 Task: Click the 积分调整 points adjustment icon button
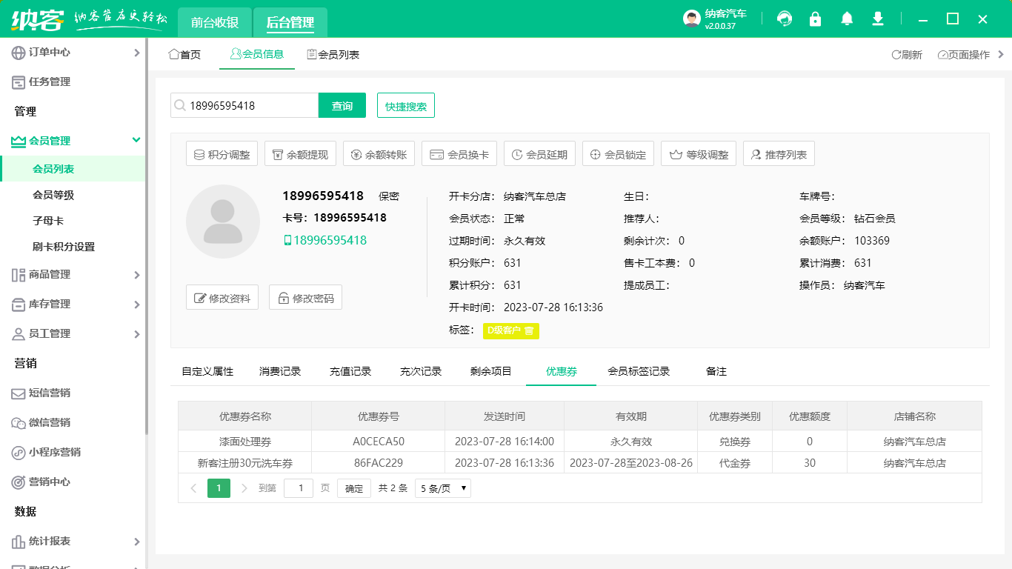pyautogui.click(x=221, y=153)
